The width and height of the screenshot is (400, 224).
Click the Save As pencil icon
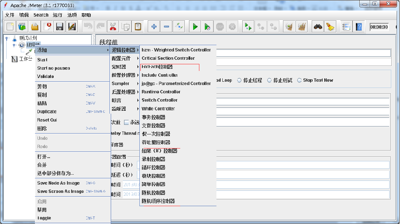(72, 27)
